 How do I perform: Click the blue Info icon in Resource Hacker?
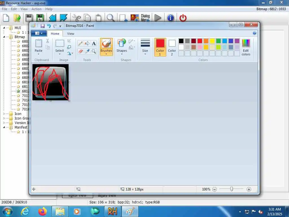[x=170, y=18]
